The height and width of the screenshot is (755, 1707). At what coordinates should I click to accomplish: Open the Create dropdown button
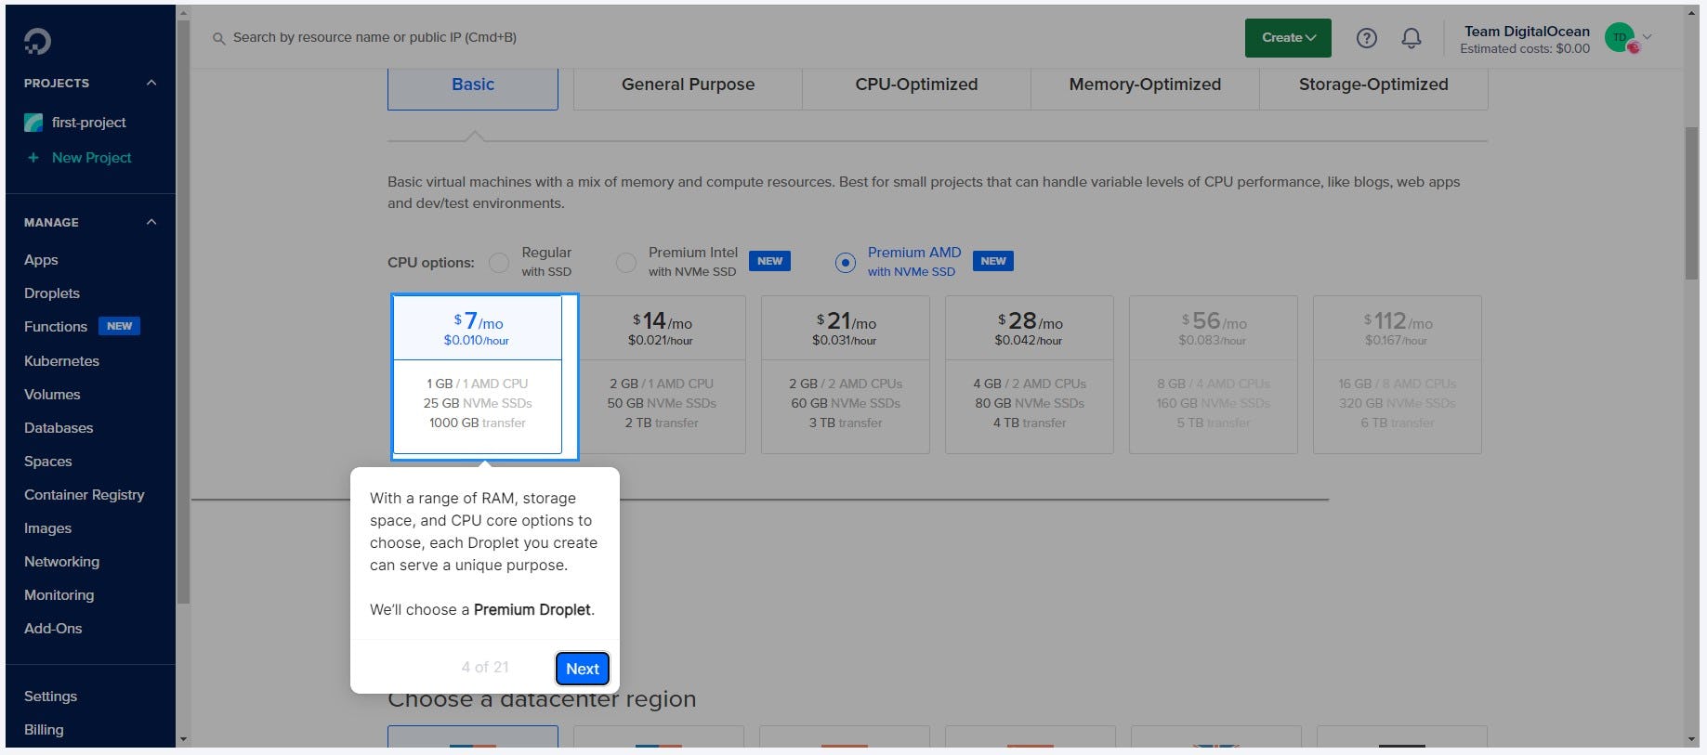coord(1288,38)
